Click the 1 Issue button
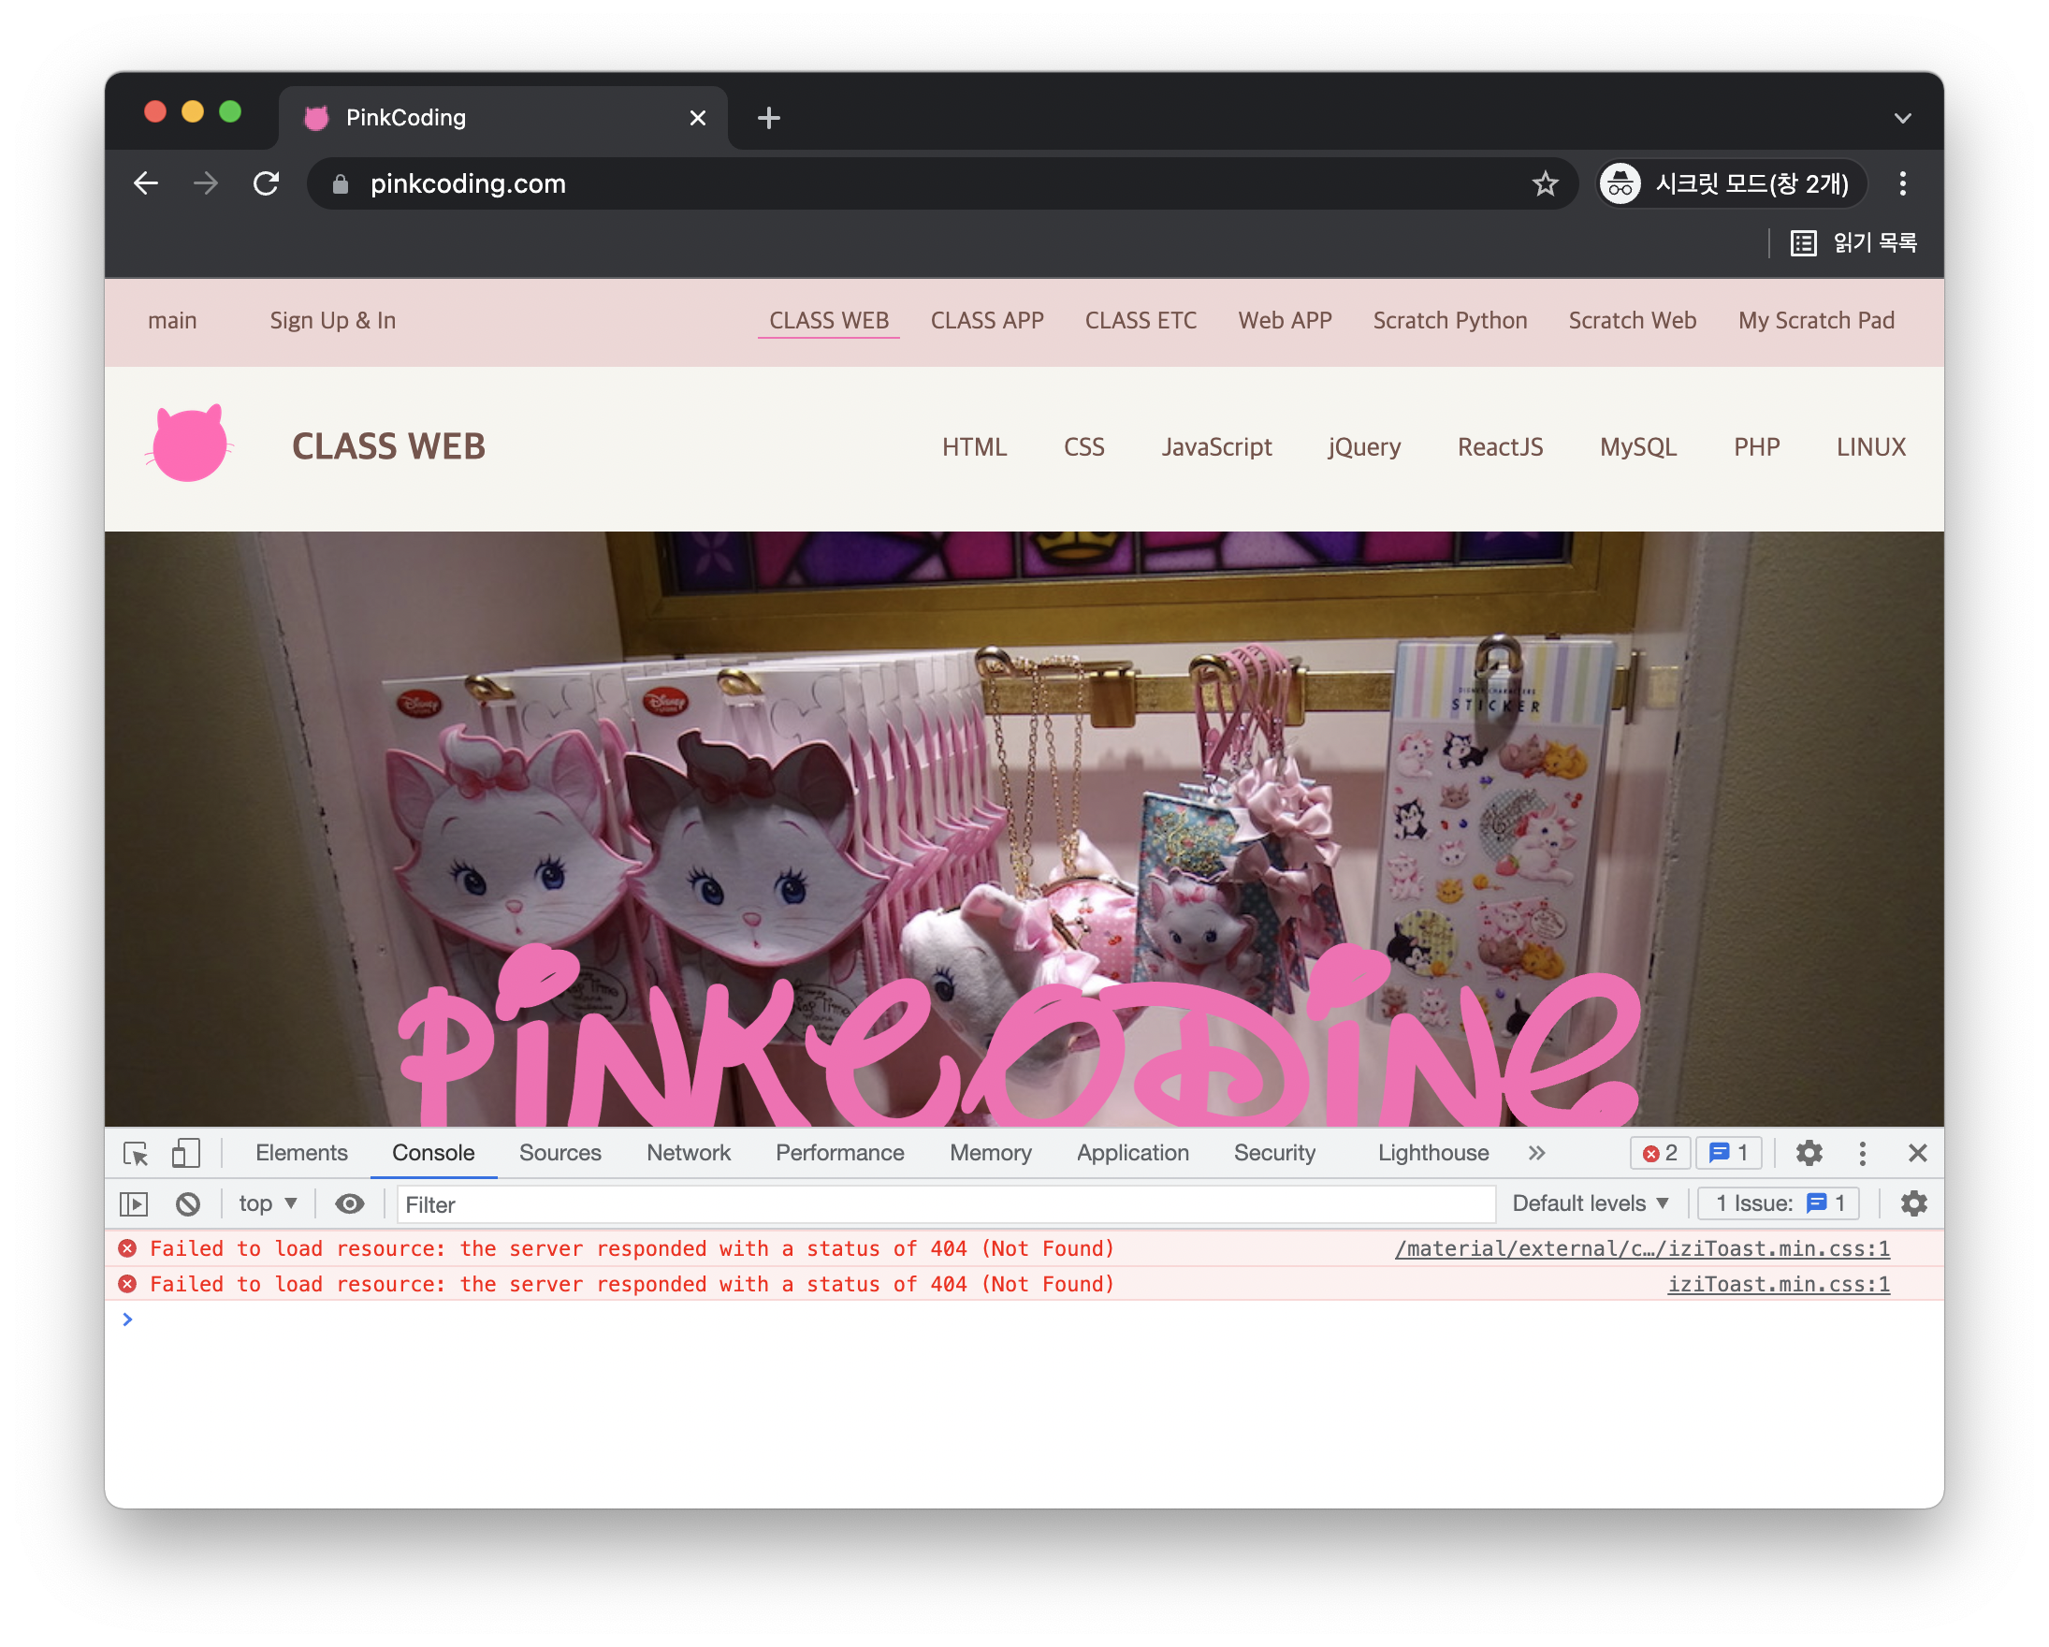This screenshot has width=2049, height=1647. (x=1779, y=1204)
